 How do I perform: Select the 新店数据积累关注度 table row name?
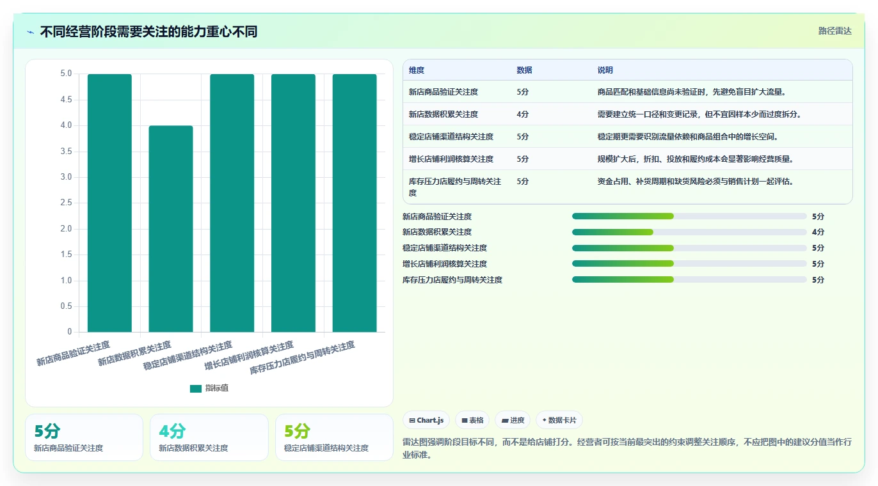[x=443, y=114]
